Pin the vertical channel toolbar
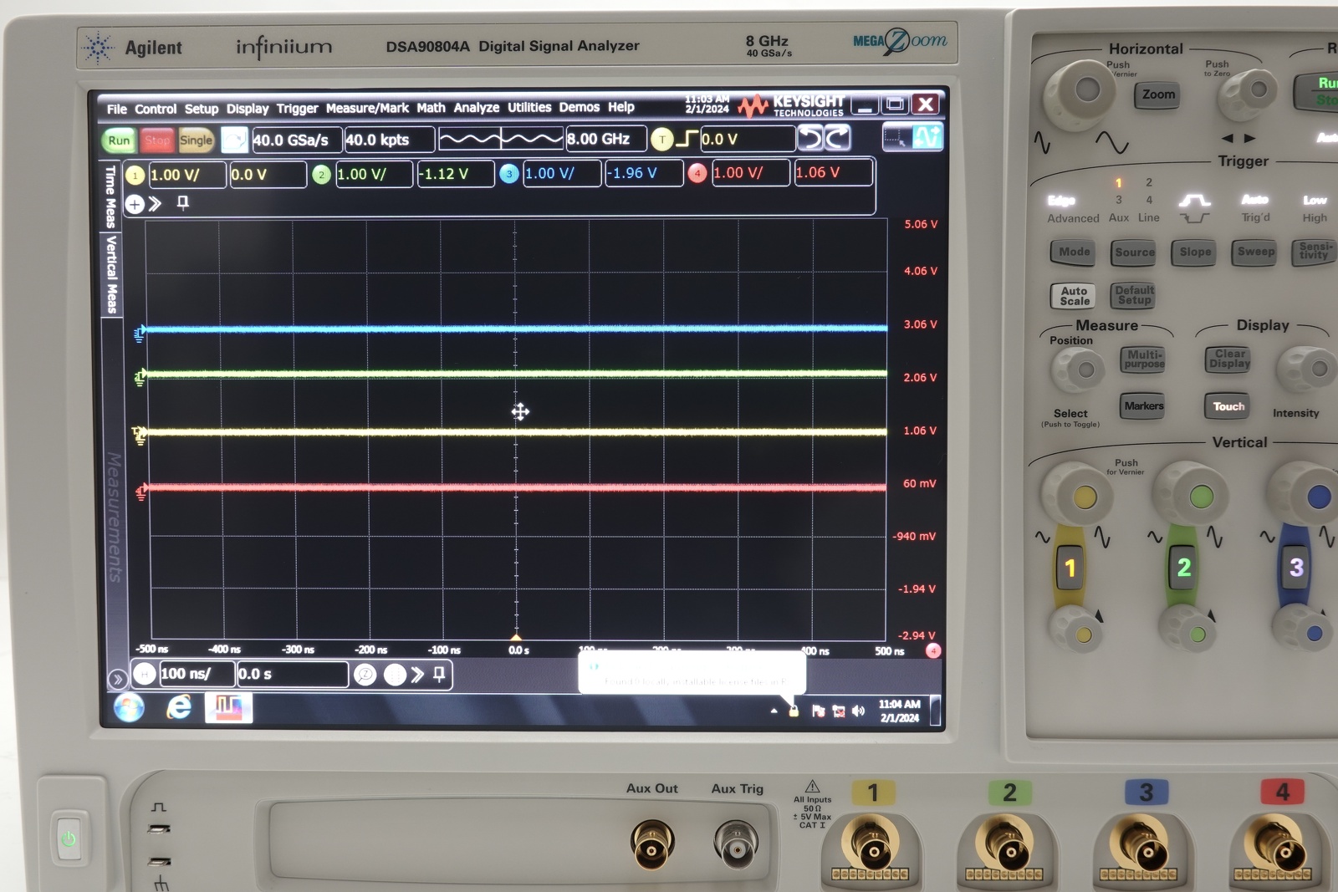The width and height of the screenshot is (1338, 892). click(x=183, y=203)
